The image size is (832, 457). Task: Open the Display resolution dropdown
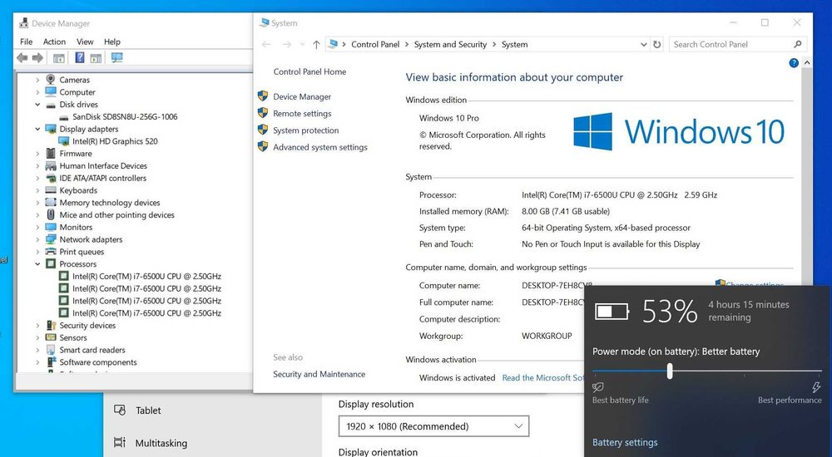pos(433,426)
